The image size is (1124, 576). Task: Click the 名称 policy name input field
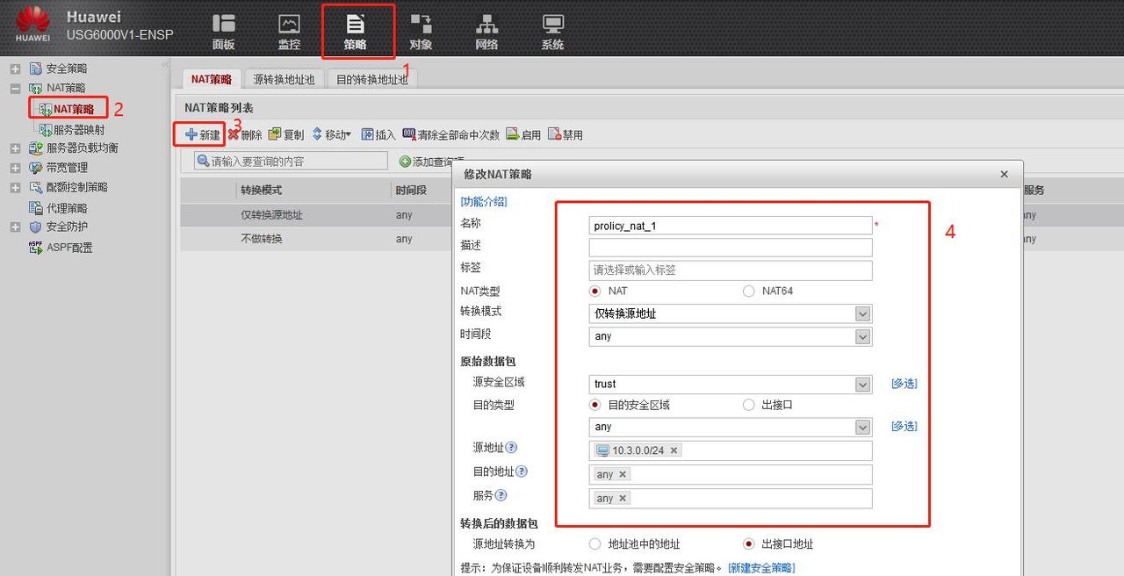point(729,225)
